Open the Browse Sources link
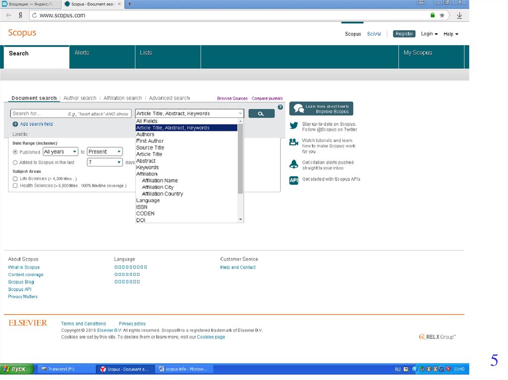 coord(232,99)
